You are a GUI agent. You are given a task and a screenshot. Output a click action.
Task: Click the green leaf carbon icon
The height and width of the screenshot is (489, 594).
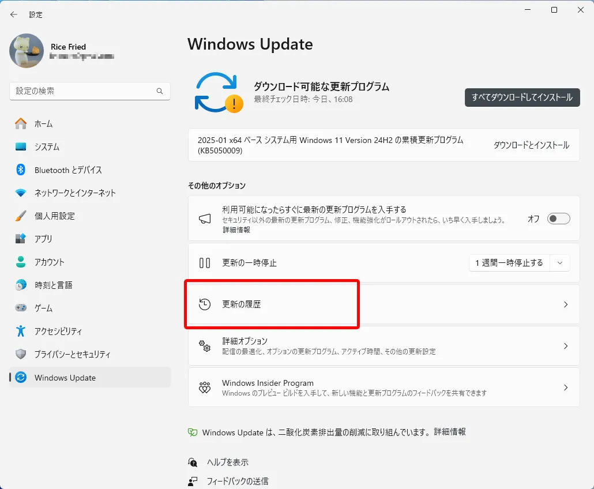(193, 432)
